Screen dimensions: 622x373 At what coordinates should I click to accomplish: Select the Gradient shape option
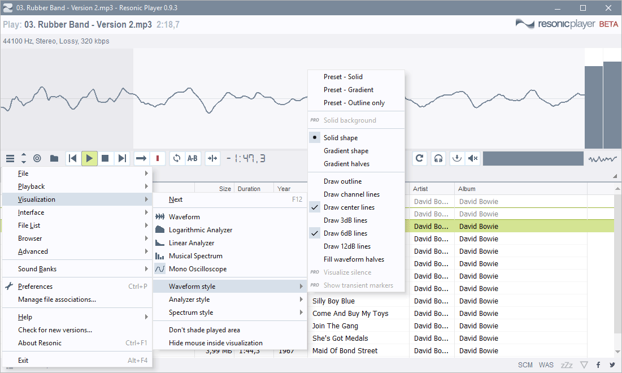(x=356, y=151)
